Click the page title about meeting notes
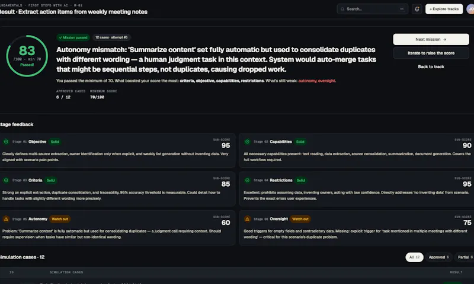The image size is (474, 284). coord(73,12)
